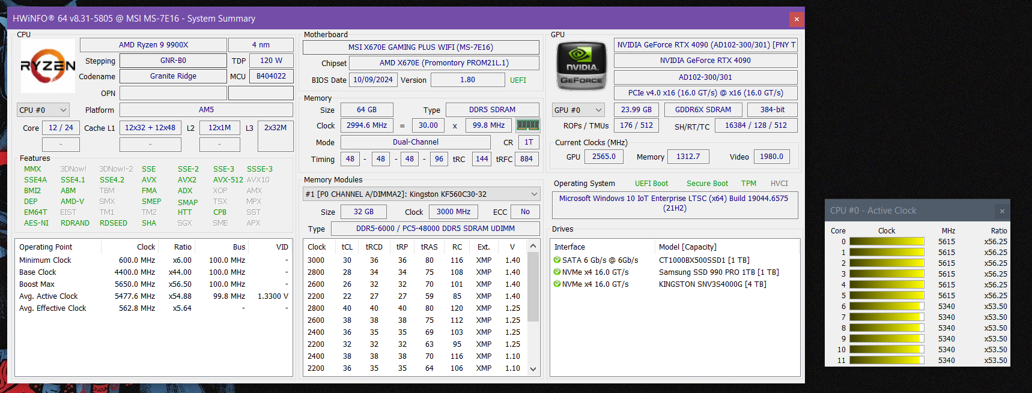Screen dimensions: 1032x393
Task: Click the TPM status label
Action: point(748,184)
